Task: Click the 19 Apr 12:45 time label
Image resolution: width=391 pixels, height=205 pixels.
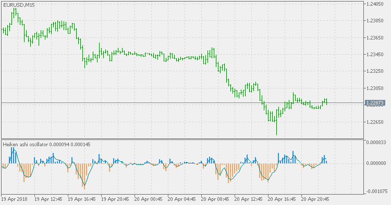Action: click(x=48, y=199)
